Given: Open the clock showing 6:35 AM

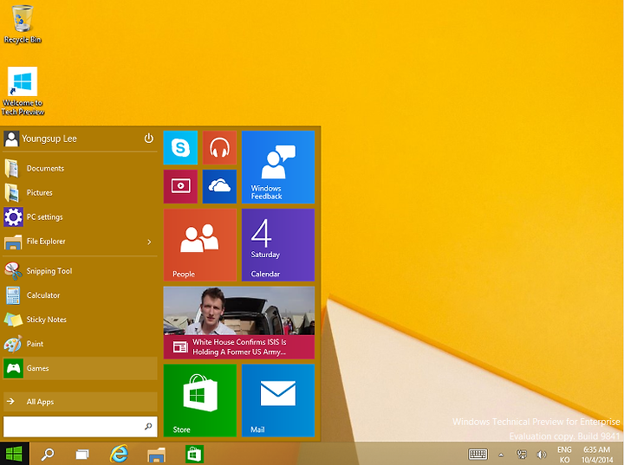Looking at the screenshot, I should tap(597, 455).
